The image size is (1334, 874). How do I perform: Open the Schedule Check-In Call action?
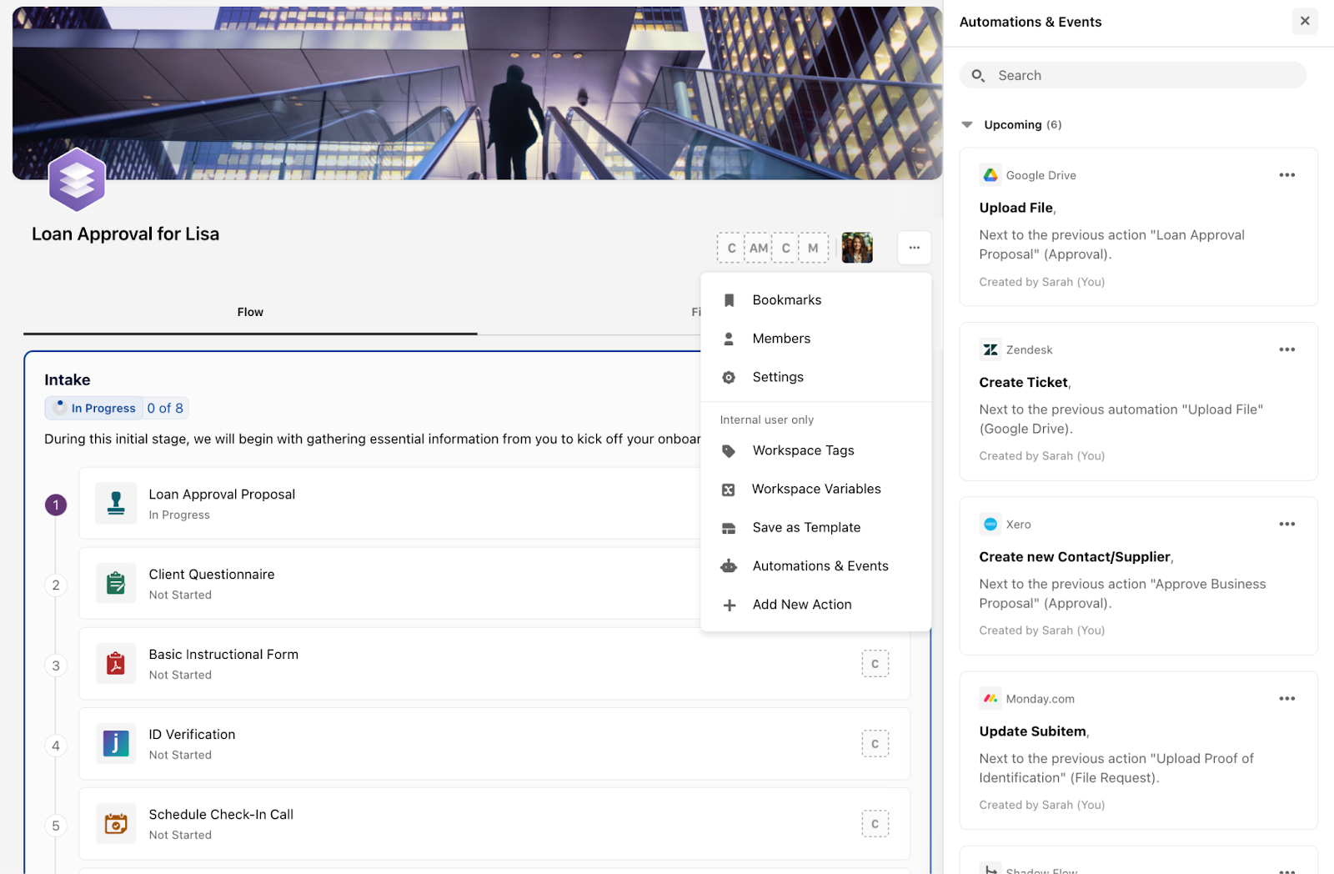tap(494, 824)
